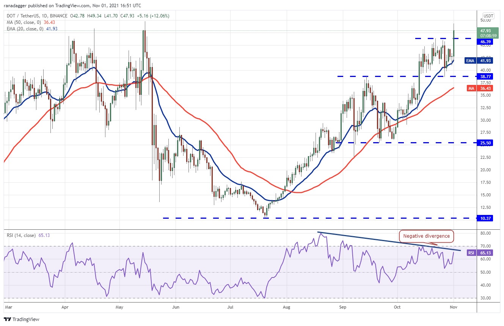The width and height of the screenshot is (504, 326).
Task: Click the TradingView logo at bottom left
Action: (x=22, y=319)
